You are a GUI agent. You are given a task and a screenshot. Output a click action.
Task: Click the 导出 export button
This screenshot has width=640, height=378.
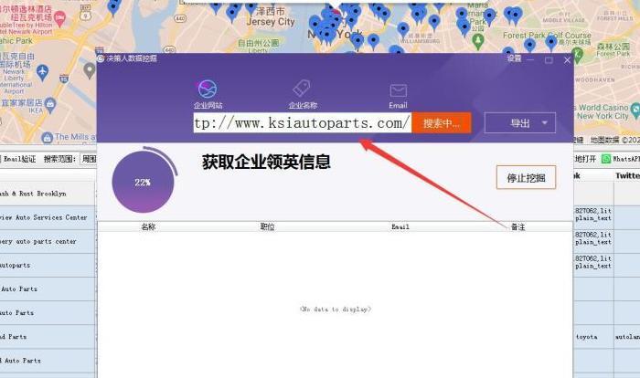[519, 122]
